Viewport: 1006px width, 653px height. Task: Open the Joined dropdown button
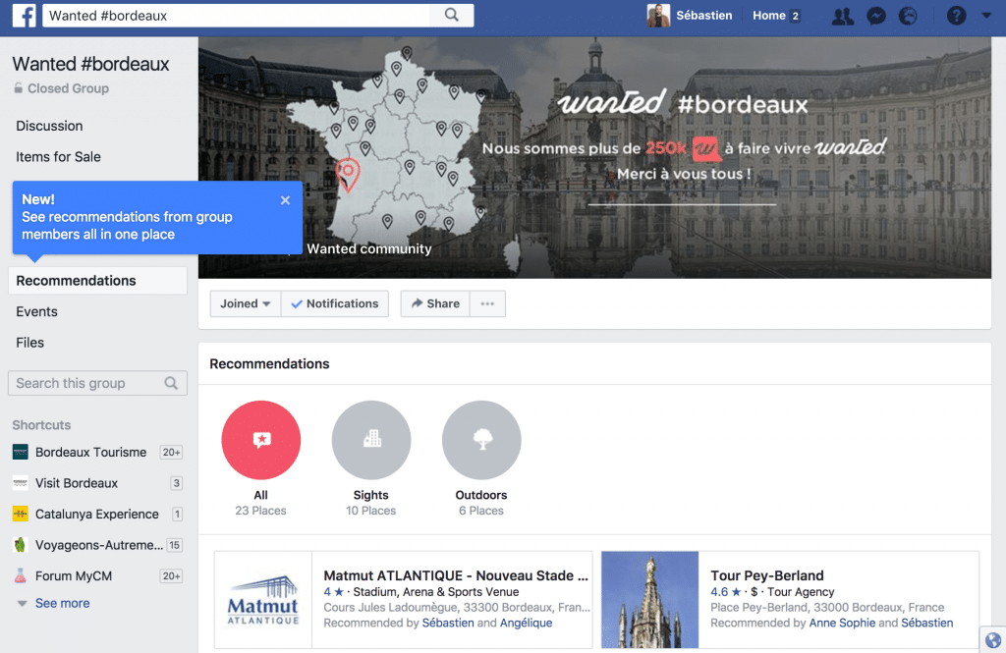[245, 303]
